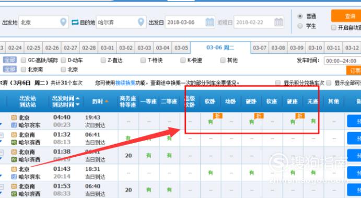Click the 全部 button for stations

pyautogui.click(x=10, y=69)
